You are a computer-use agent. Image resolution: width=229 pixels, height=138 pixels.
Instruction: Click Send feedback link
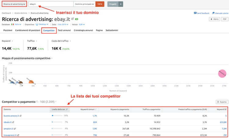click(202, 13)
